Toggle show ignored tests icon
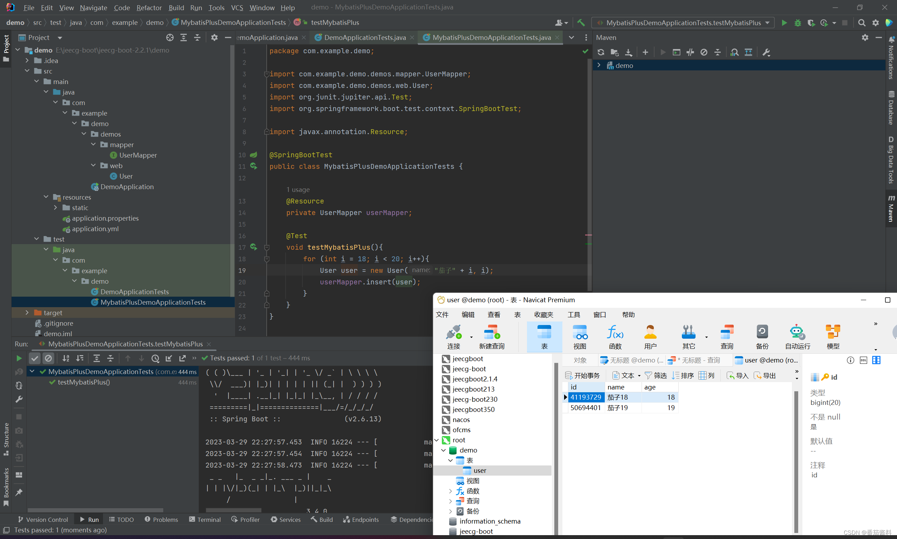Screen dimensions: 897x539 48,359
